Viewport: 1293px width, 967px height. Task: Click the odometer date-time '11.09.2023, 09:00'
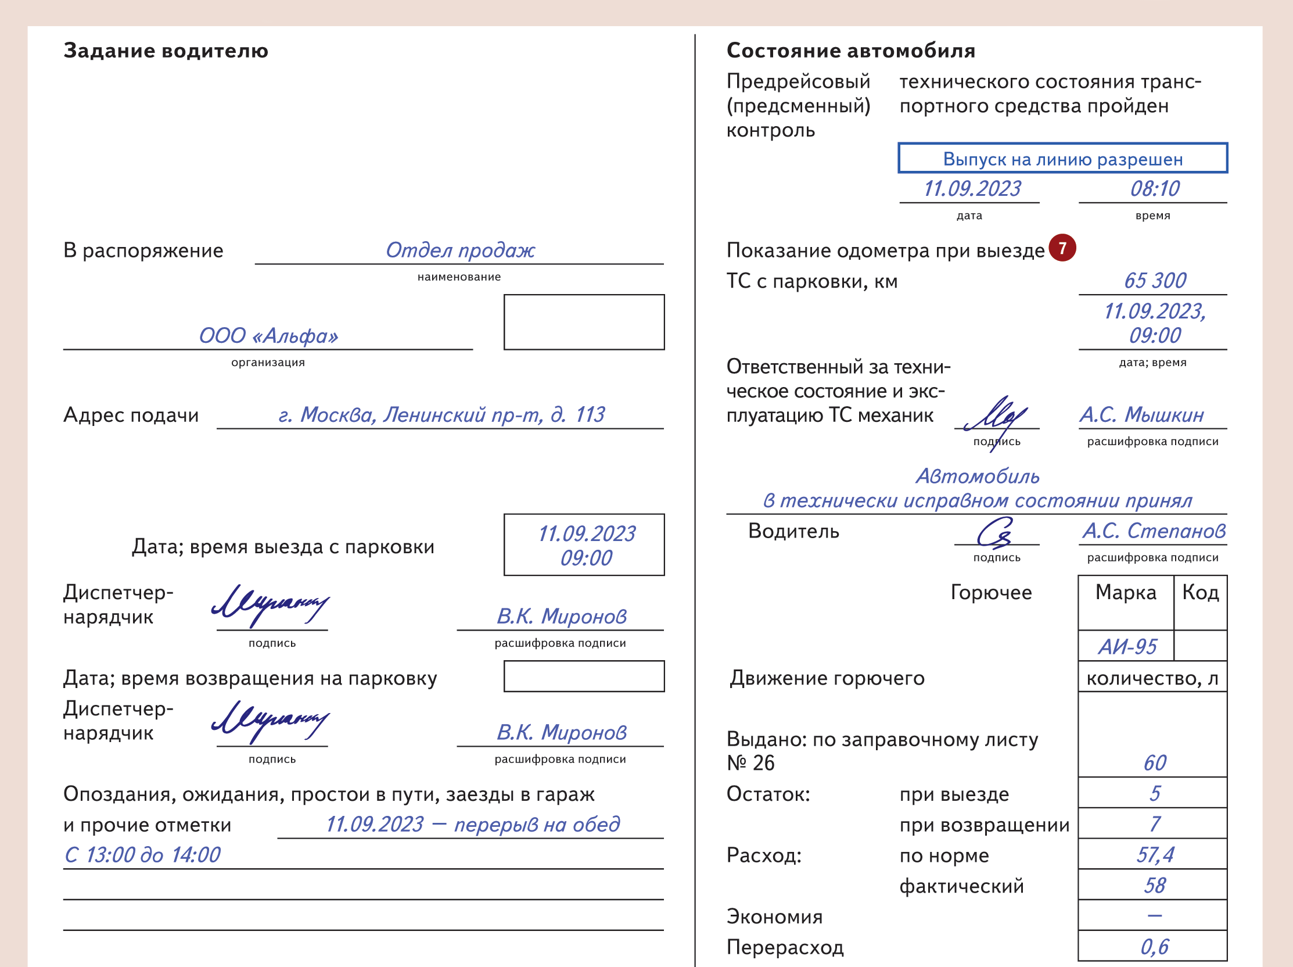tap(1154, 323)
